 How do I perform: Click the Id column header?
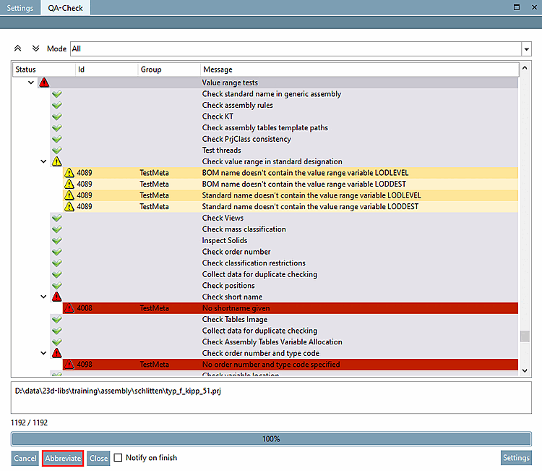point(106,69)
